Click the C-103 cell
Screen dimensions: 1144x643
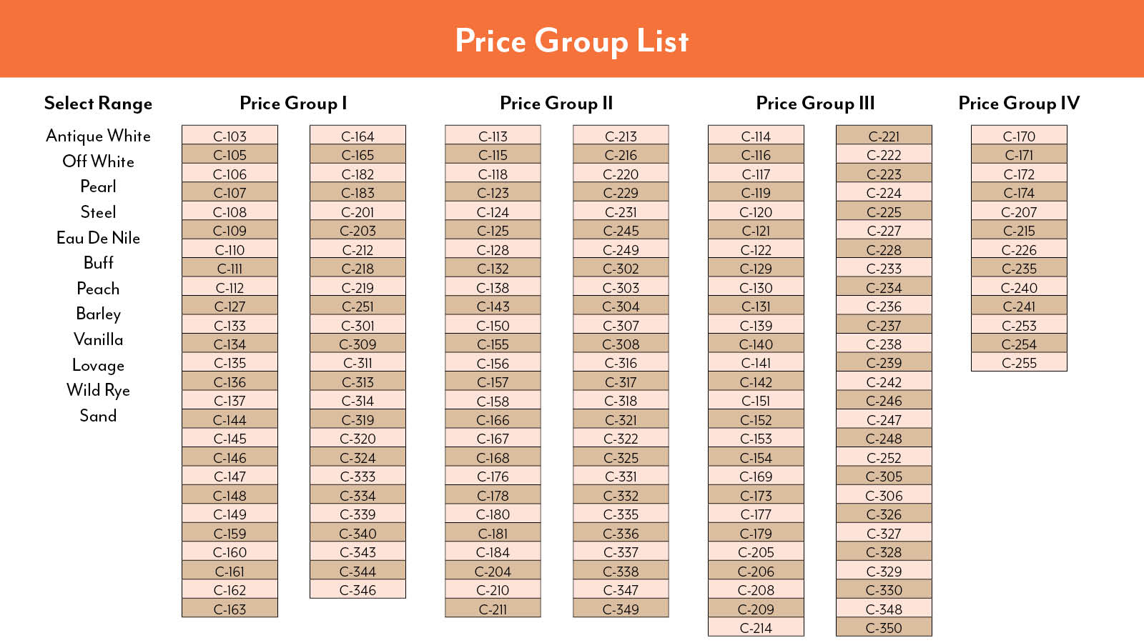pos(230,136)
